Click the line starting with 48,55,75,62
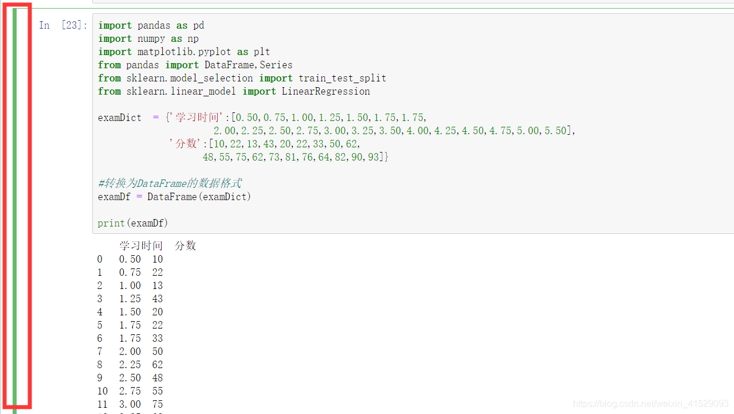Viewport: 734px width, 414px height. (296, 157)
